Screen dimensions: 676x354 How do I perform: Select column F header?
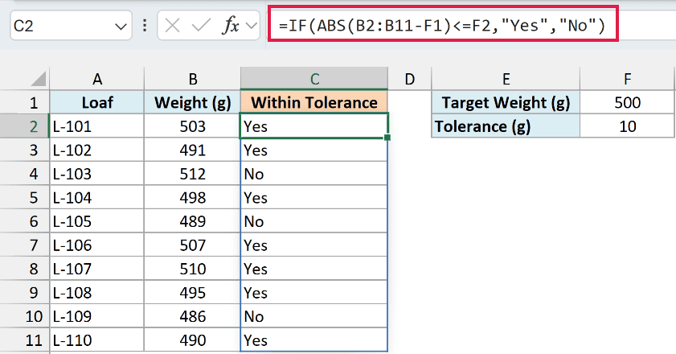[627, 79]
